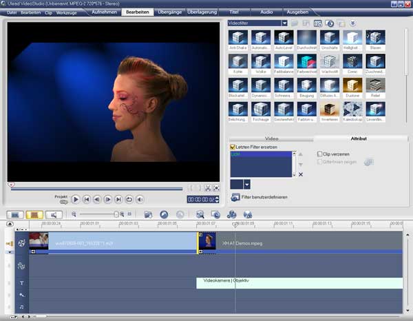Select the Duotone video filter thumbnail
The image size is (413, 321).
[352, 87]
